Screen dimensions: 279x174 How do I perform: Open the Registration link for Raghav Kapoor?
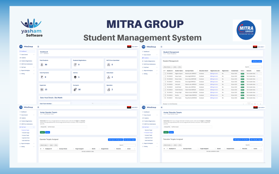pos(214,73)
